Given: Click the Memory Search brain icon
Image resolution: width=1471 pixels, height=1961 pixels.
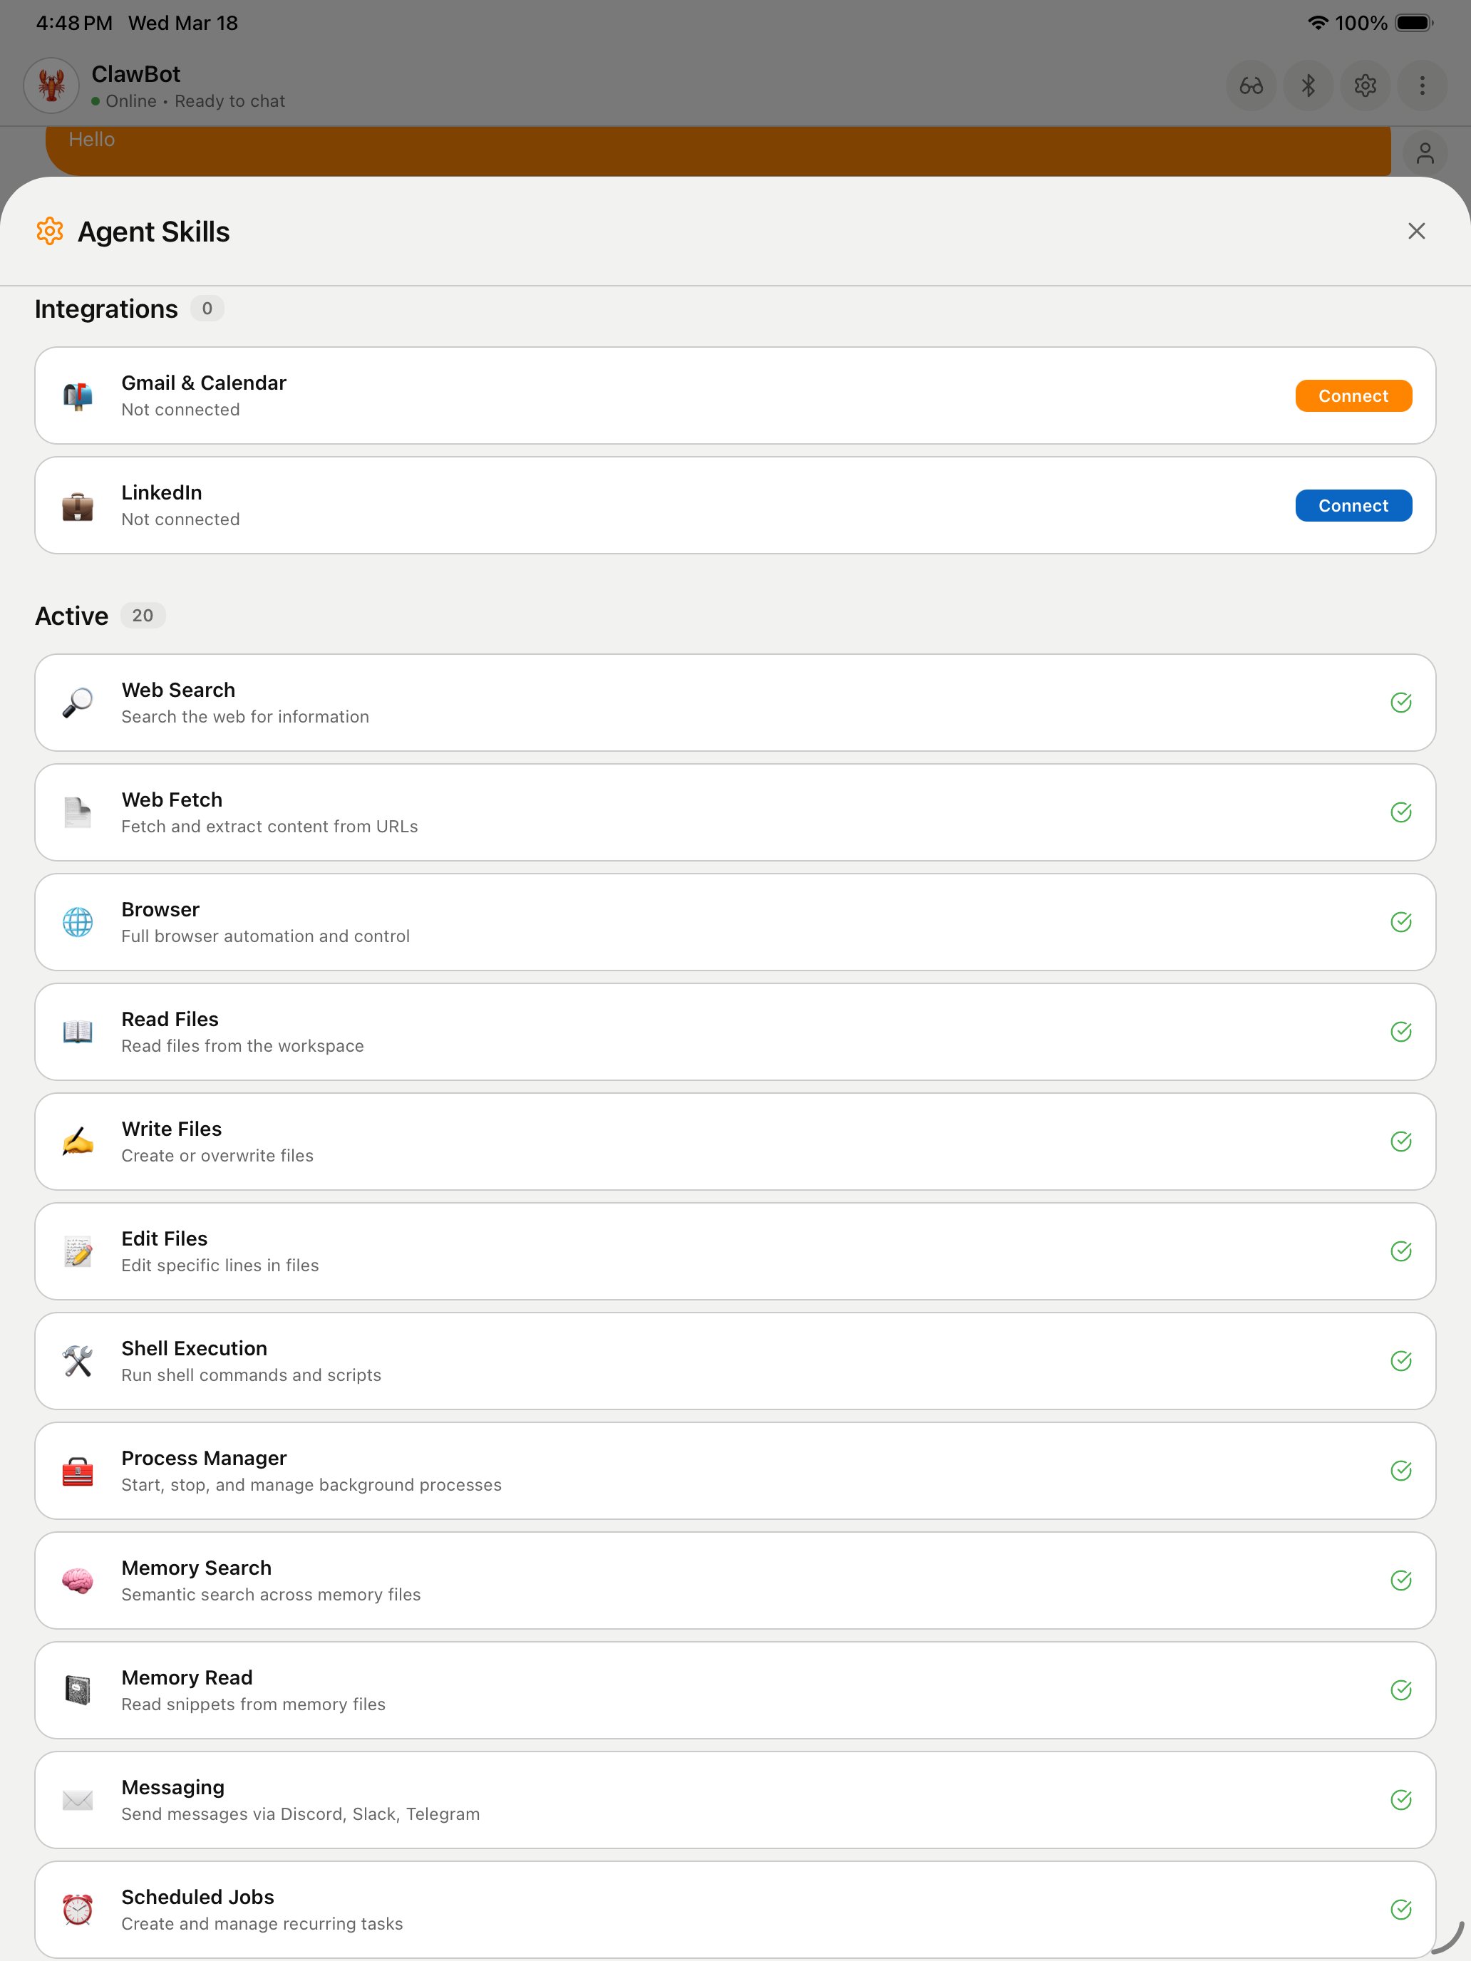Looking at the screenshot, I should pos(78,1580).
